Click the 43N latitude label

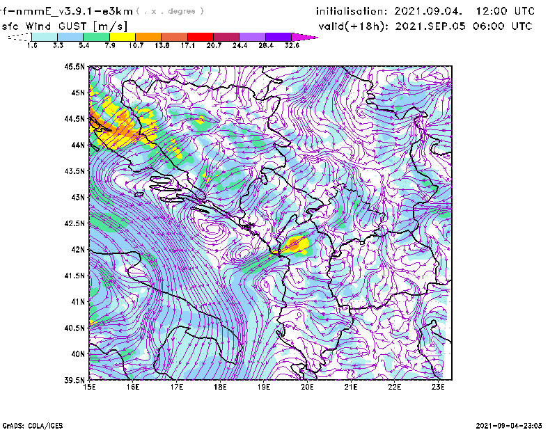tap(78, 197)
